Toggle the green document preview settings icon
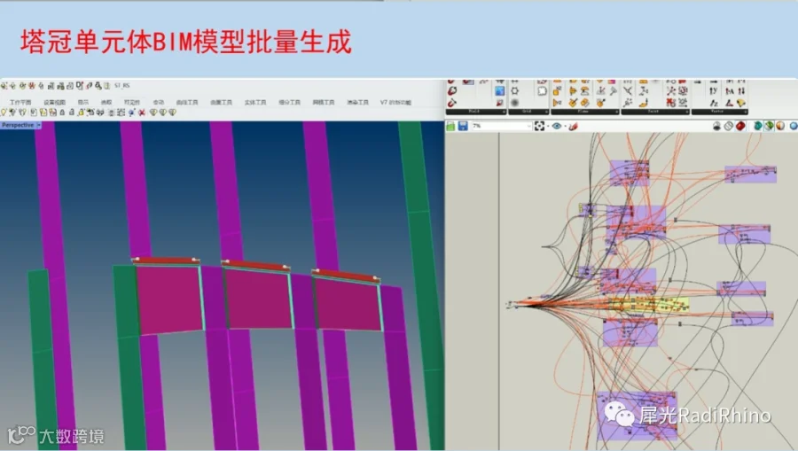Viewport: 798px width, 451px height. (769, 126)
